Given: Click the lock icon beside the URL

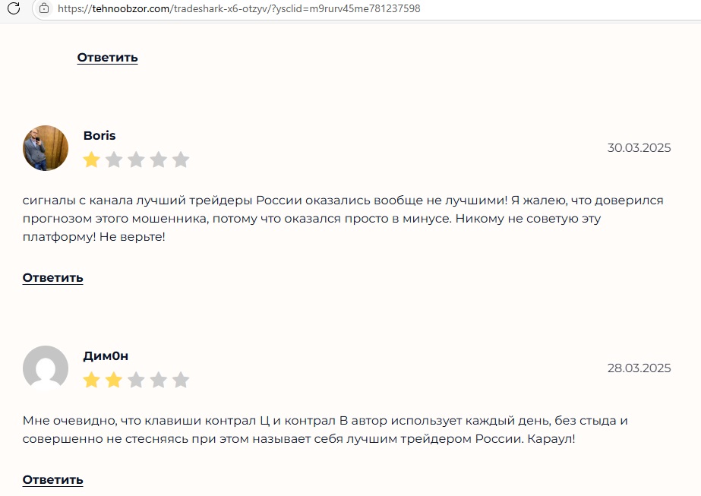Looking at the screenshot, I should point(43,8).
